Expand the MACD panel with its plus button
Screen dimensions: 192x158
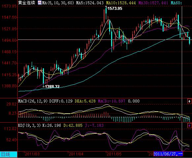[189, 101]
